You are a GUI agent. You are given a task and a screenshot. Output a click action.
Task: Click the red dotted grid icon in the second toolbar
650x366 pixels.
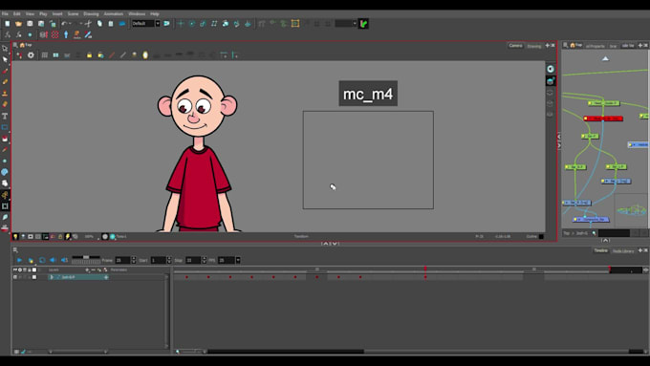[x=54, y=34]
